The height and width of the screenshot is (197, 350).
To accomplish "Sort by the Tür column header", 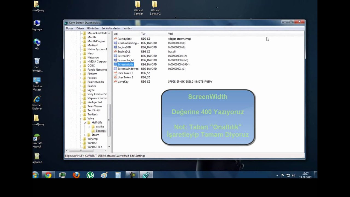I will (x=153, y=34).
